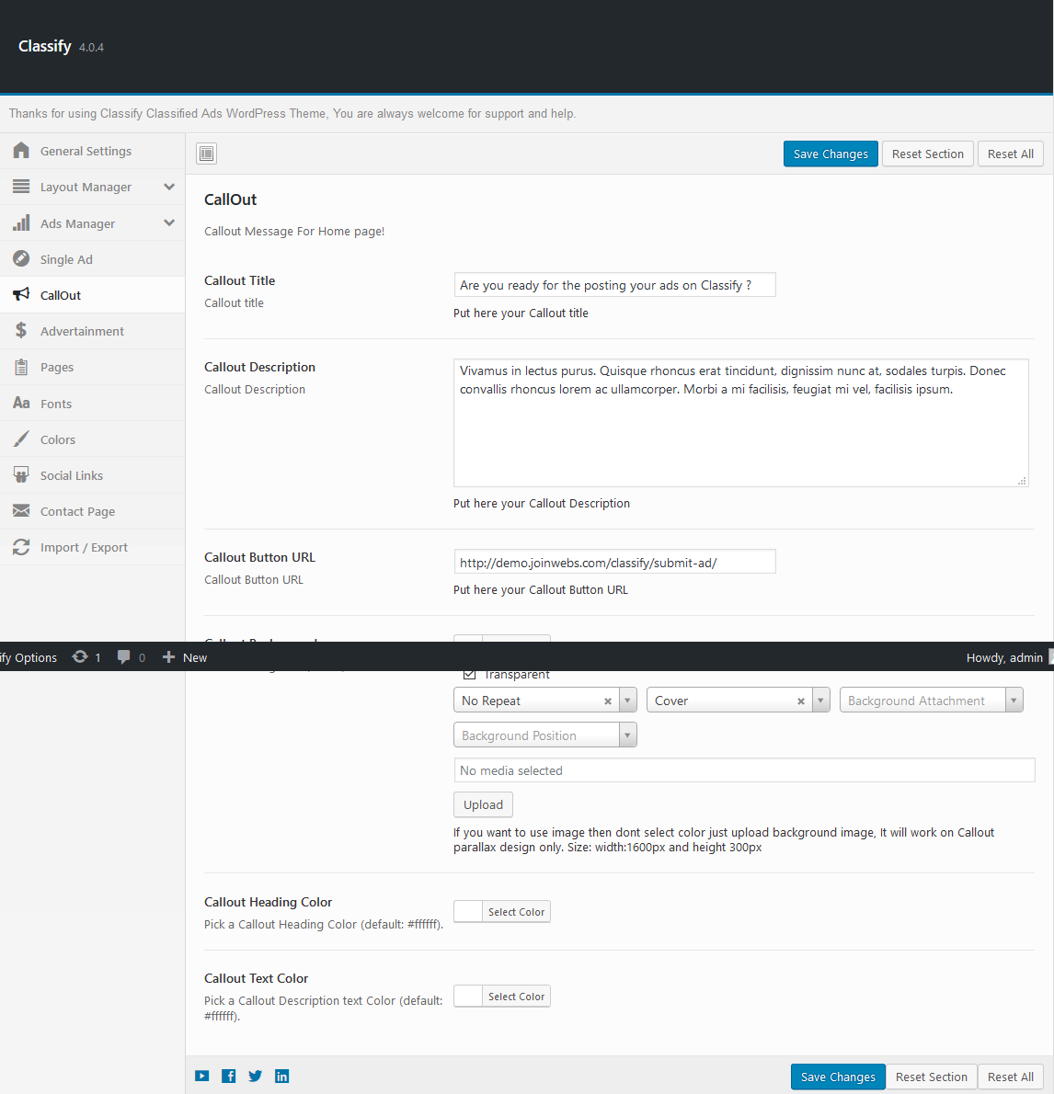Click the Ads Manager bar chart icon

coord(22,222)
